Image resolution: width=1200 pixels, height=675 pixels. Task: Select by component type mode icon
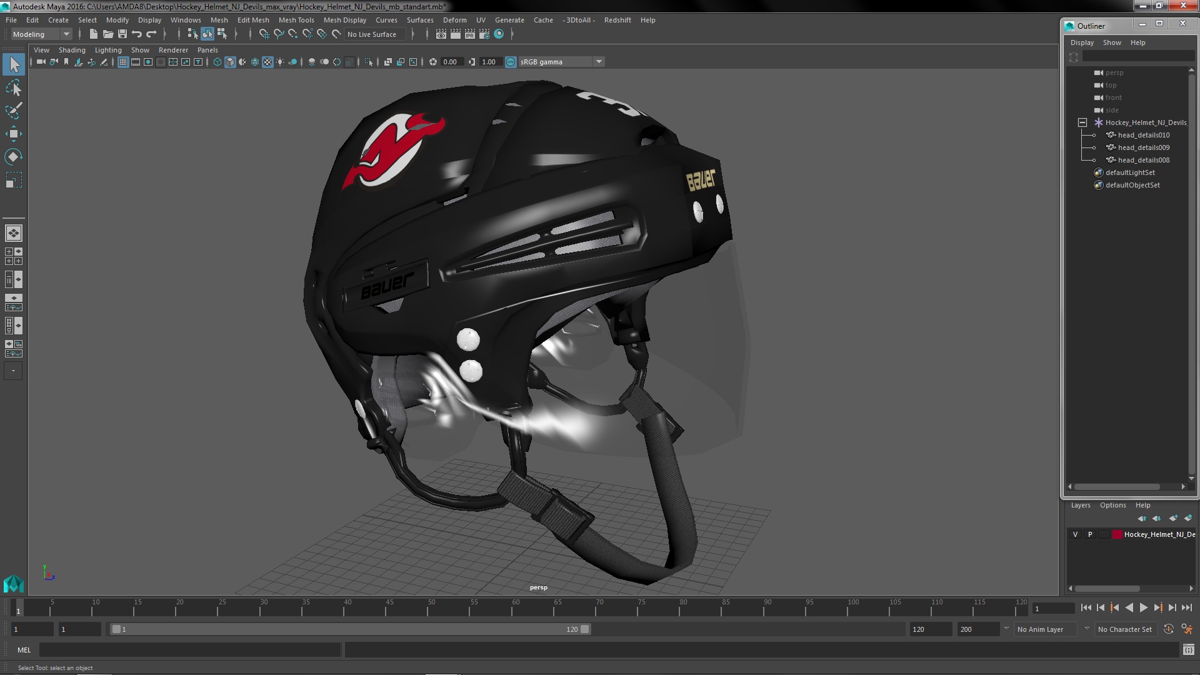pos(222,34)
